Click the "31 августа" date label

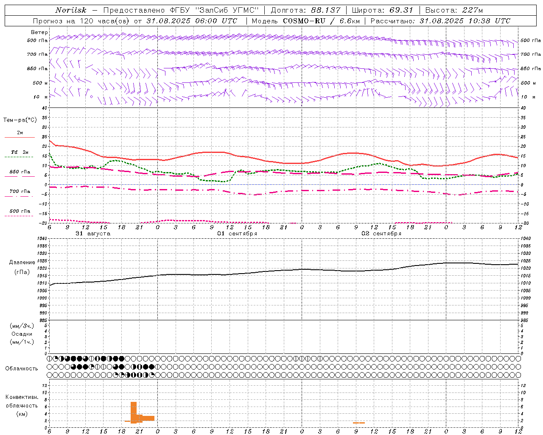(93, 234)
